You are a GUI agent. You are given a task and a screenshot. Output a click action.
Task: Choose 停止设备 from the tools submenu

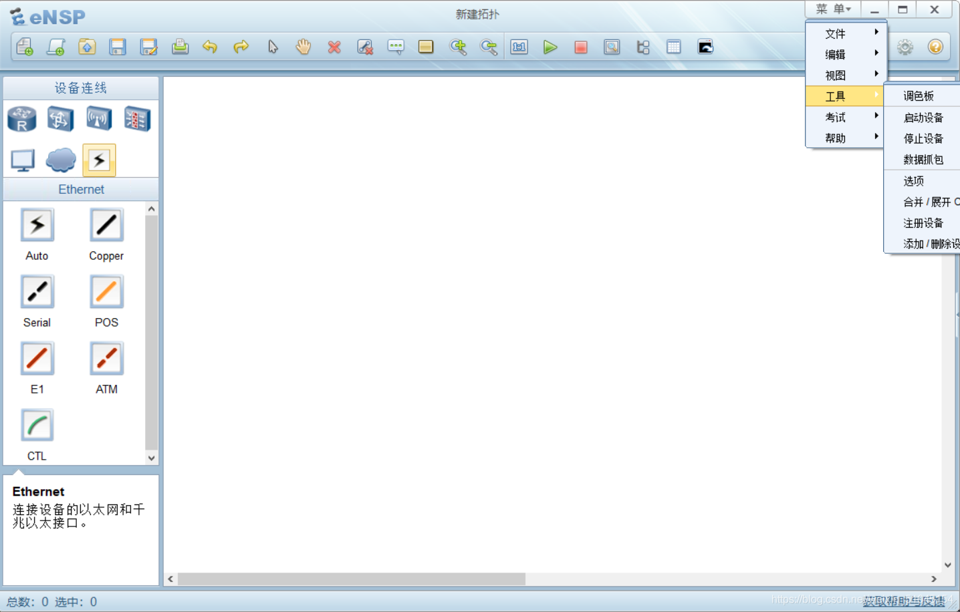pos(922,138)
